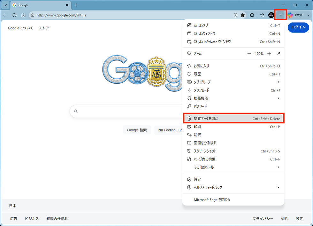Open お気に入り from the menu
The width and height of the screenshot is (313, 226).
click(x=233, y=66)
